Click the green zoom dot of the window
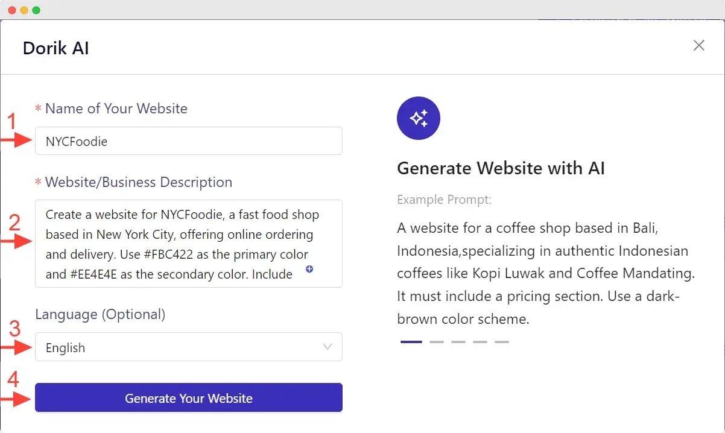Screen dimensions: 725x433 tap(35, 10)
